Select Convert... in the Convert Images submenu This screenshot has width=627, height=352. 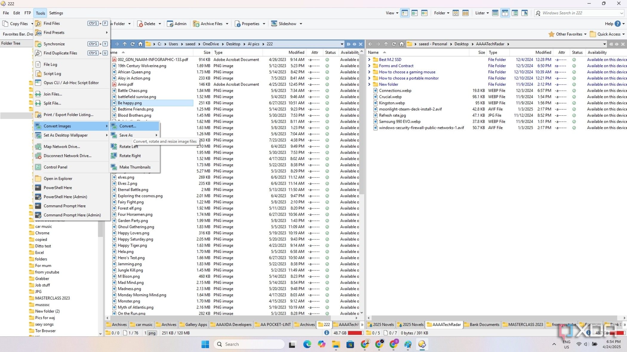pyautogui.click(x=135, y=126)
